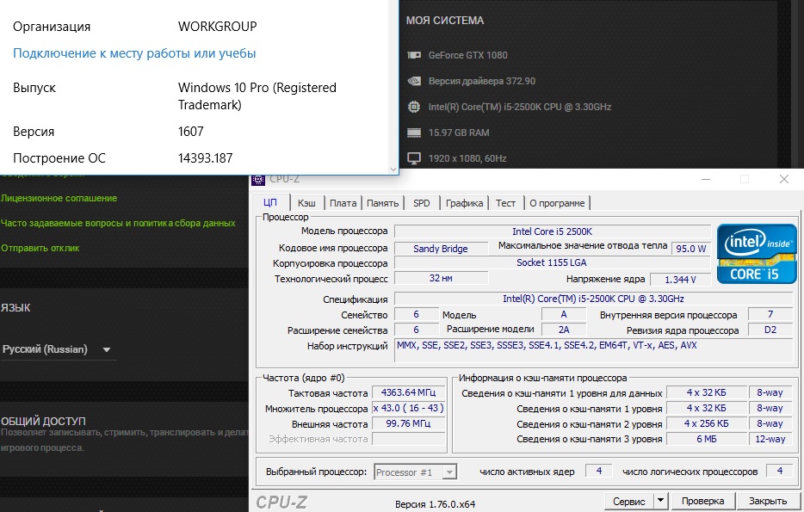Click the МОЯ СИСТЕМА heading
The width and height of the screenshot is (804, 512).
[x=444, y=21]
